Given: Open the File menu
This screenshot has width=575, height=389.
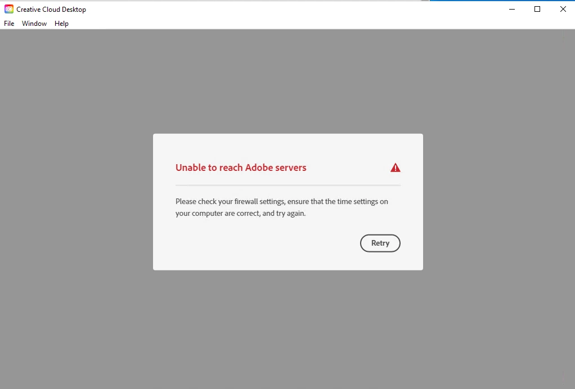Looking at the screenshot, I should point(9,24).
